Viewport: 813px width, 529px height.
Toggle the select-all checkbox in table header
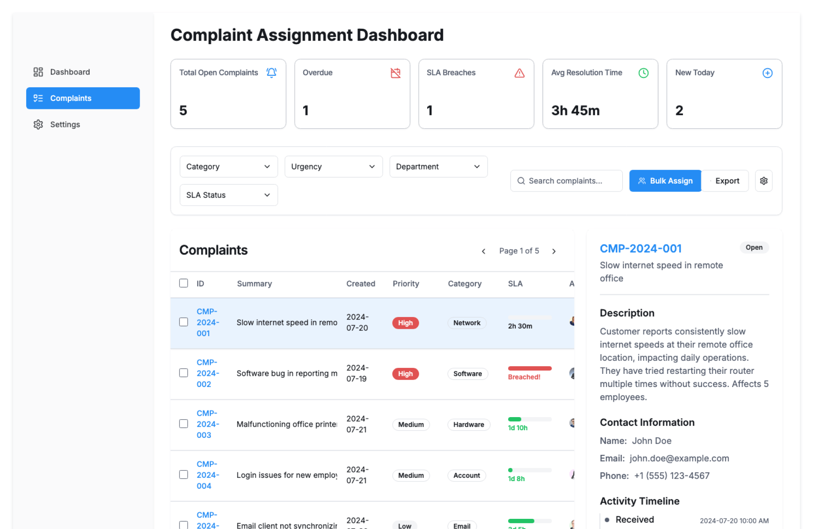(183, 283)
